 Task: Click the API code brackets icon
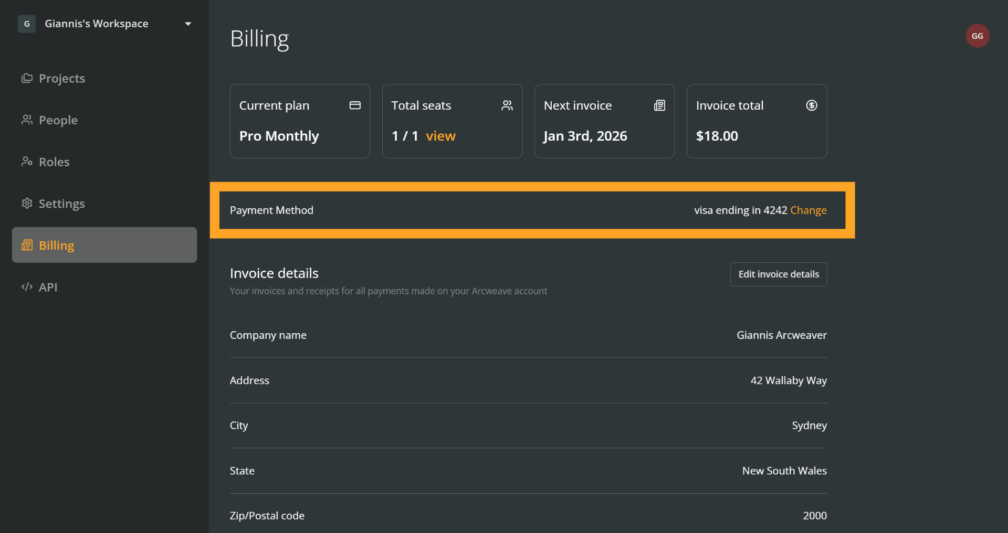tap(27, 287)
